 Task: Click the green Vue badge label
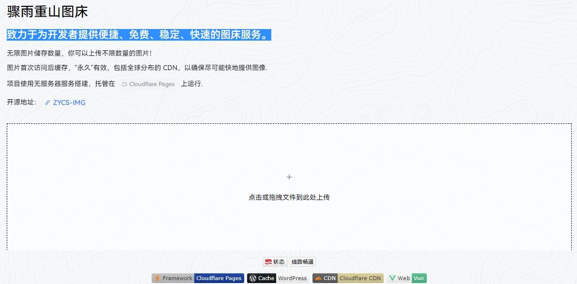point(419,278)
